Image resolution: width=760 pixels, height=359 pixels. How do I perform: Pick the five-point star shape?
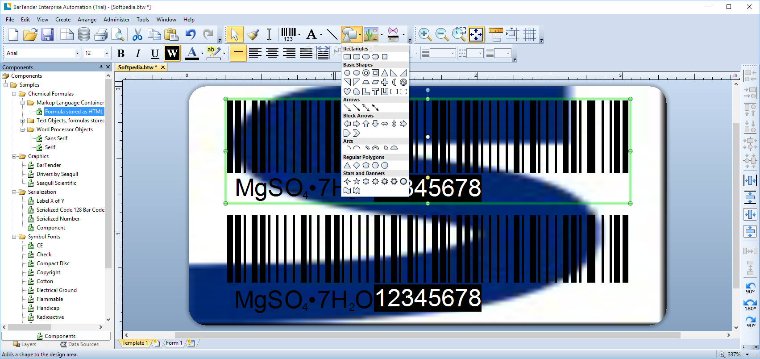(357, 181)
